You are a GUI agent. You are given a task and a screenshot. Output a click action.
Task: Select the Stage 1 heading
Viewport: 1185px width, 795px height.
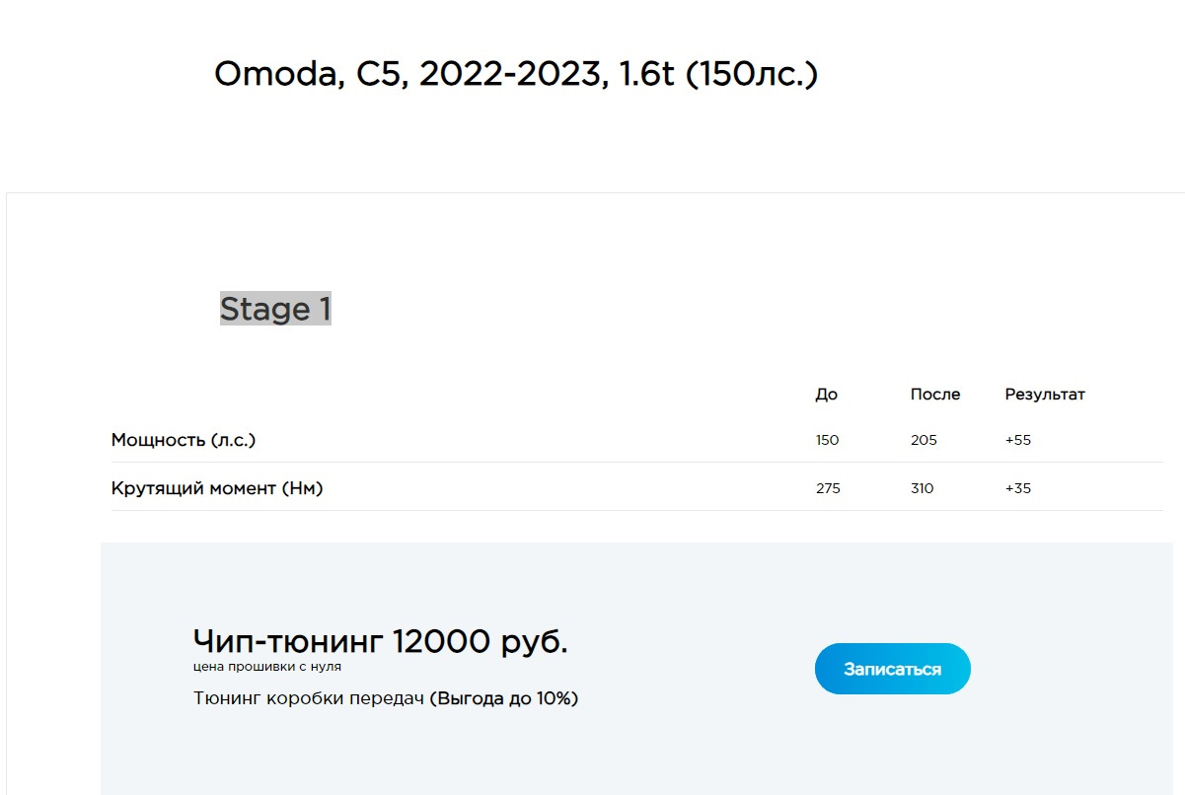[x=275, y=310]
